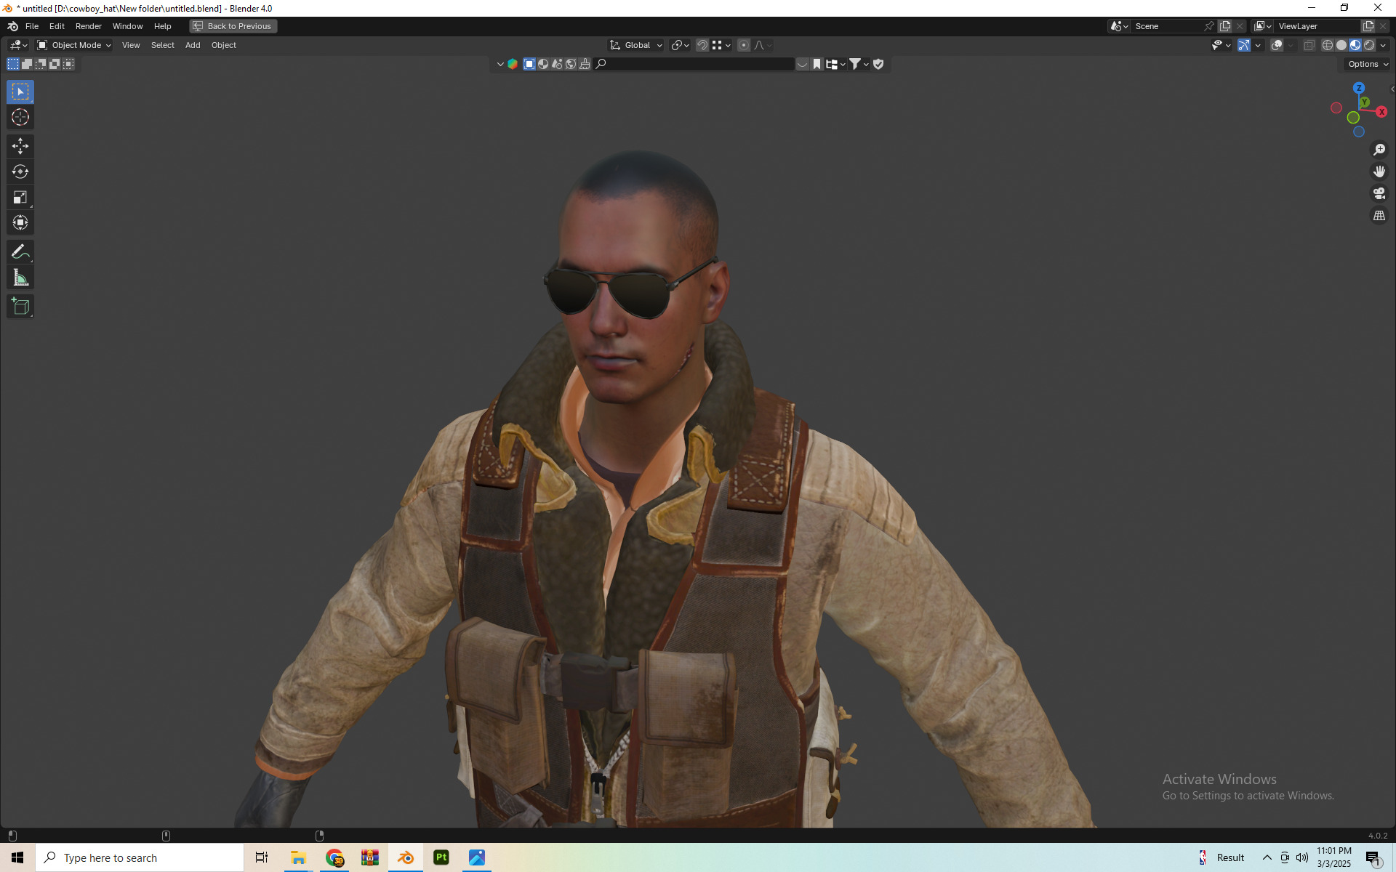1396x872 pixels.
Task: Open the filter funnel dropdown in asset bar
Action: 859,64
